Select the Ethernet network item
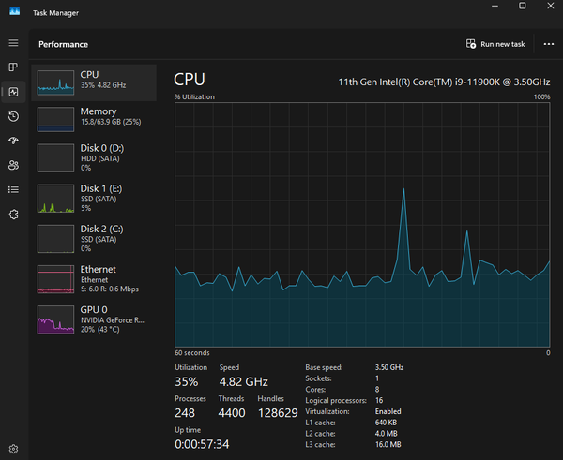 tap(94, 278)
